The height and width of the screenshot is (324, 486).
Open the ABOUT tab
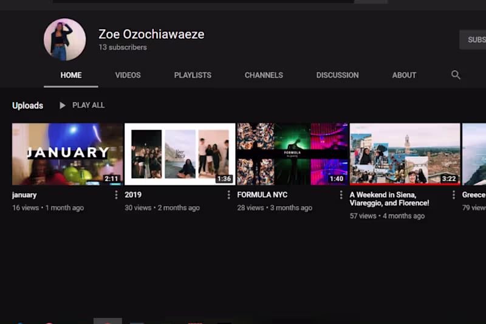(x=404, y=75)
